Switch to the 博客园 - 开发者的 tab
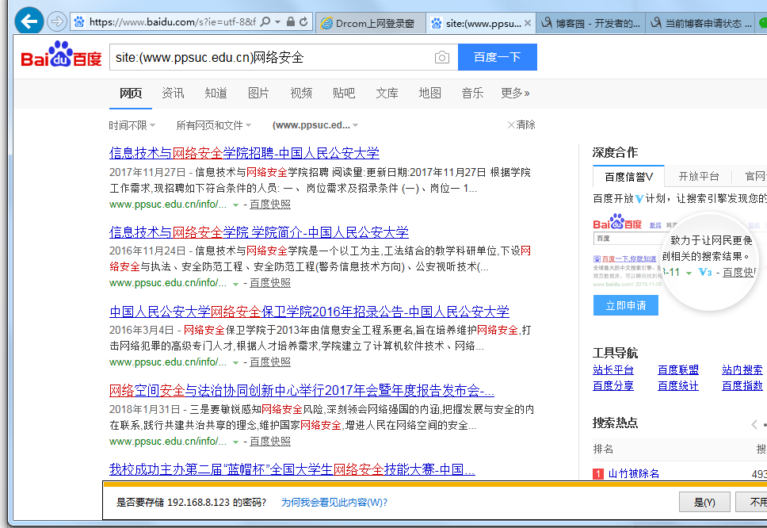Viewport: 767px width, 528px height. coord(591,23)
